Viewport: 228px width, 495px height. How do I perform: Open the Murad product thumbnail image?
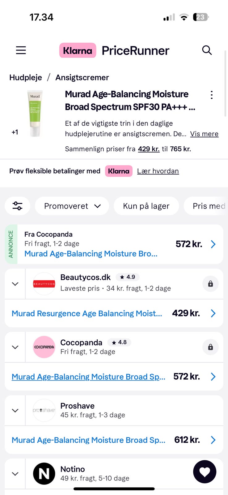[x=35, y=113]
